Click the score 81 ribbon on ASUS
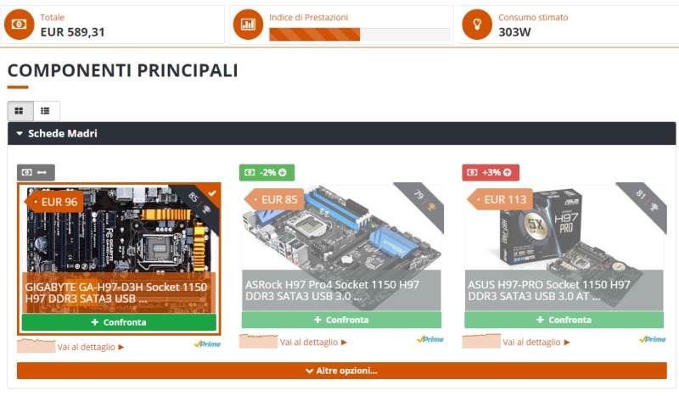Viewport: 679px width, 396px height. click(645, 200)
